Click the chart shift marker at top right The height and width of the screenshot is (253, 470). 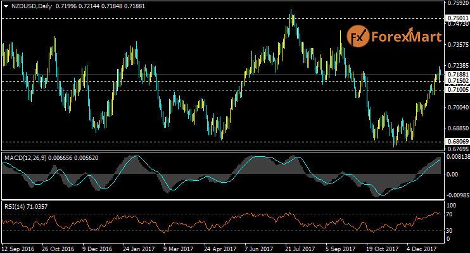point(437,4)
